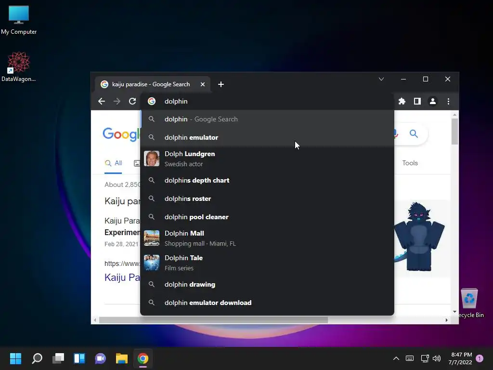Open the Widgets taskbar icon

pos(79,358)
